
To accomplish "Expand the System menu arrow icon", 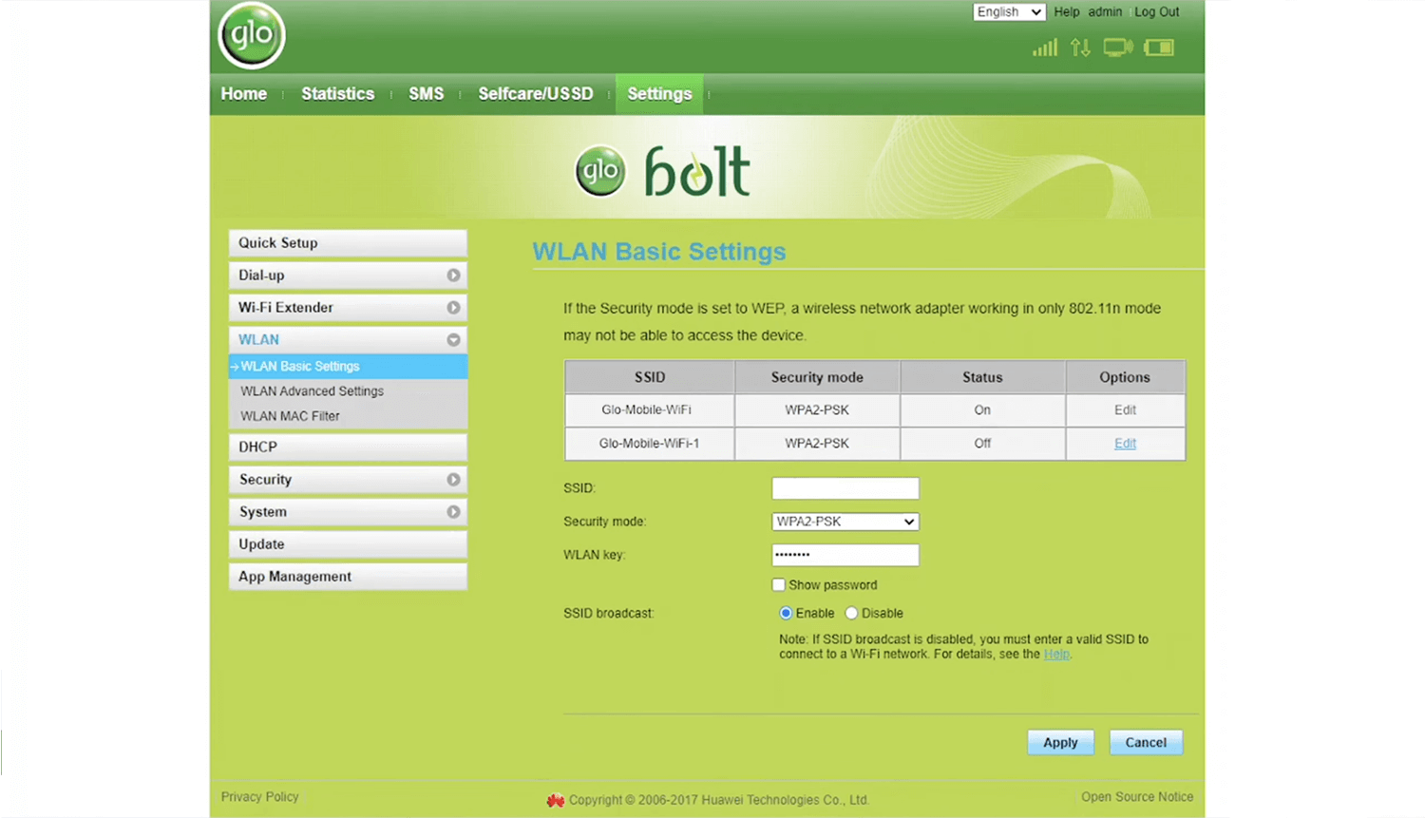I will (x=453, y=512).
